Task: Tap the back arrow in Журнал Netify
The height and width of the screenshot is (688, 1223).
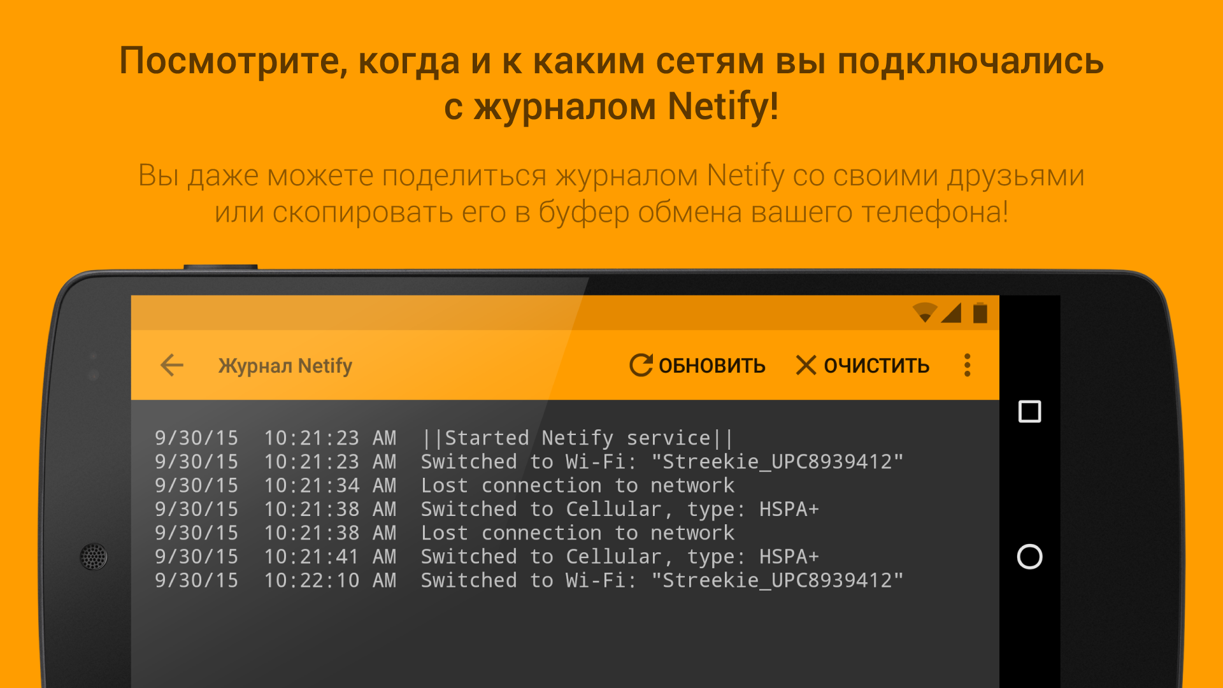Action: pyautogui.click(x=172, y=365)
